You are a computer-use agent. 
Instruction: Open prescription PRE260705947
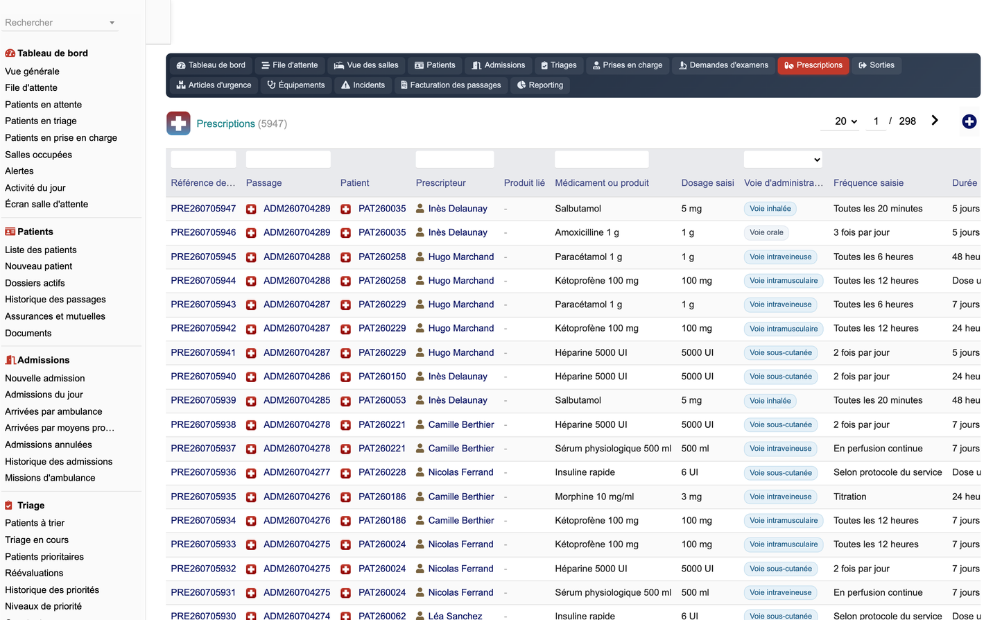(203, 209)
